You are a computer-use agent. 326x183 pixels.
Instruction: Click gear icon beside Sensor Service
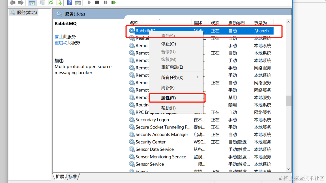(x=132, y=164)
